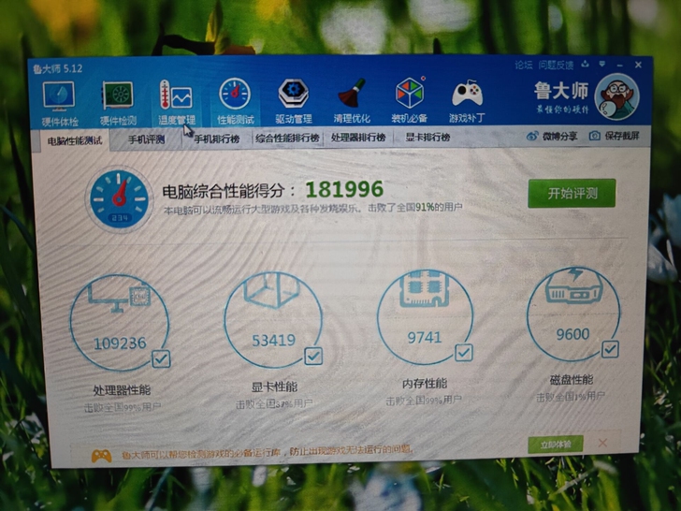Click the orange gamepad icon in bottom banner
Image resolution: width=681 pixels, height=511 pixels.
[101, 456]
